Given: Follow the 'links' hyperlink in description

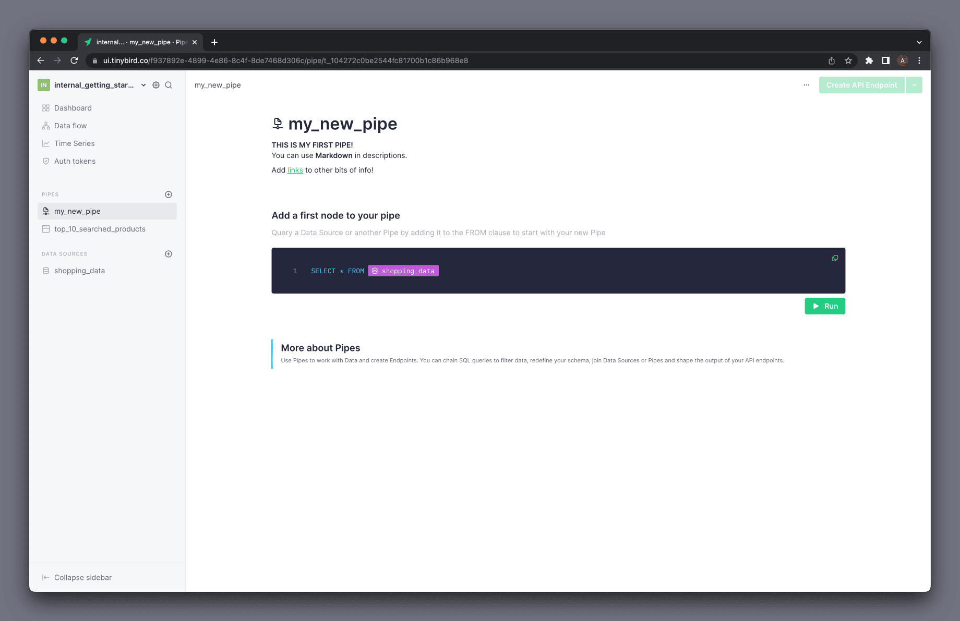Looking at the screenshot, I should pos(295,170).
